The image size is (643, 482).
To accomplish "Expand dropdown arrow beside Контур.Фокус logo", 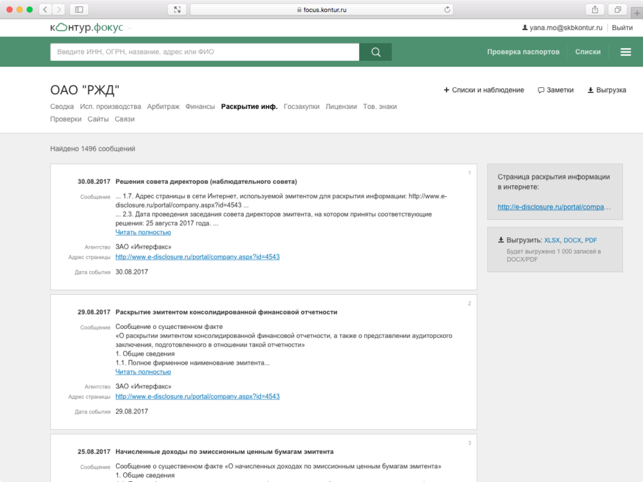I will click(x=130, y=29).
